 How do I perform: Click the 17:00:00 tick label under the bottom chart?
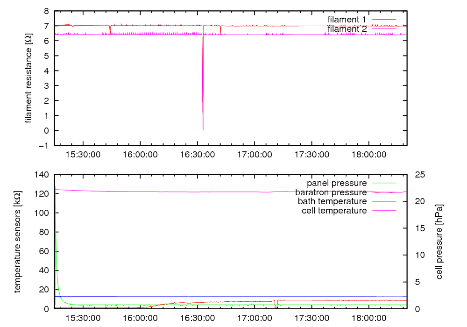(254, 317)
